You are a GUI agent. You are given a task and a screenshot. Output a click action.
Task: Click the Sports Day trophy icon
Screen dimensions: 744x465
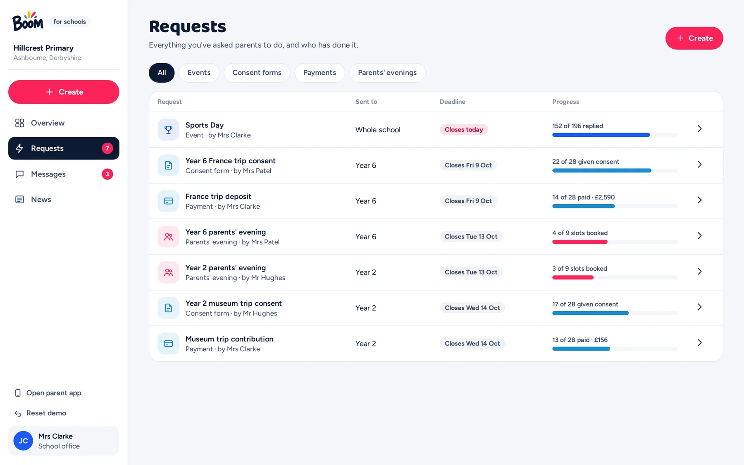(168, 130)
